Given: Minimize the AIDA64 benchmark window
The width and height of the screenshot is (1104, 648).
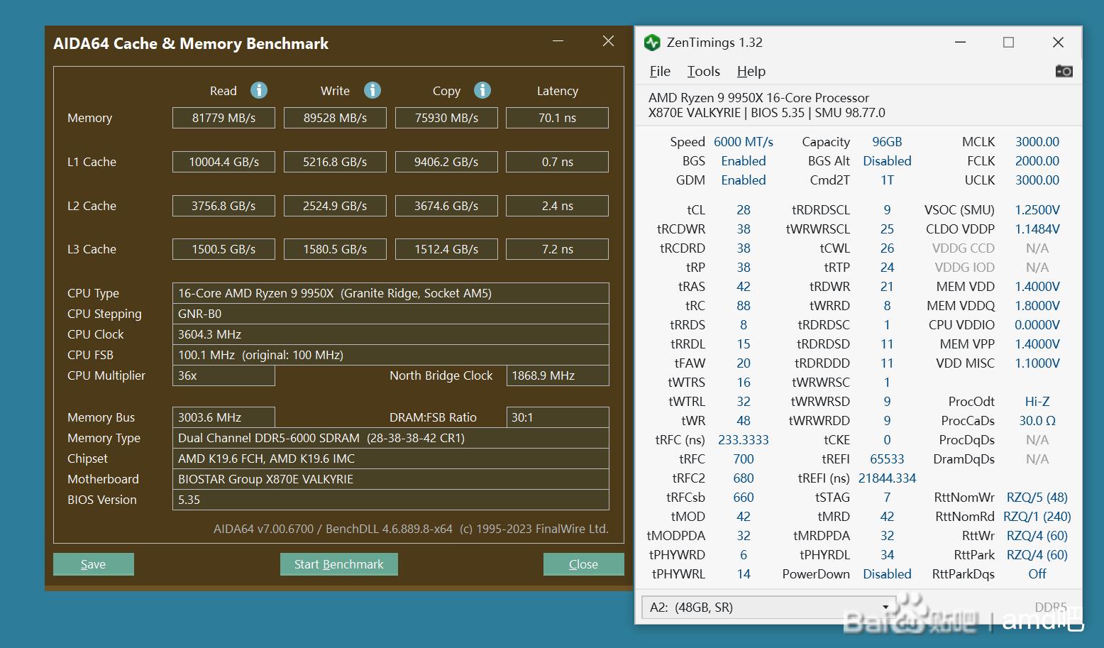Looking at the screenshot, I should click(x=558, y=41).
